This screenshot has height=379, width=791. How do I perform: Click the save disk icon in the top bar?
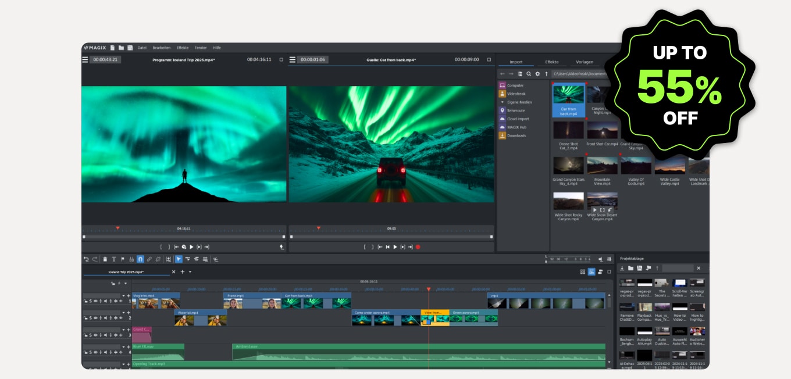[130, 48]
